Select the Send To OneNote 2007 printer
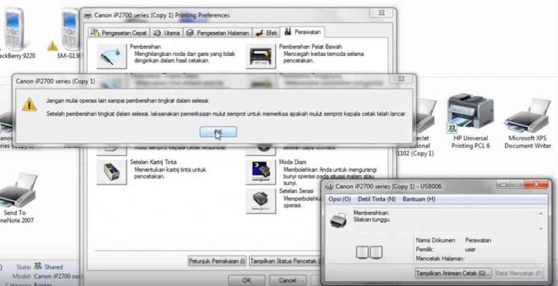 click(15, 198)
